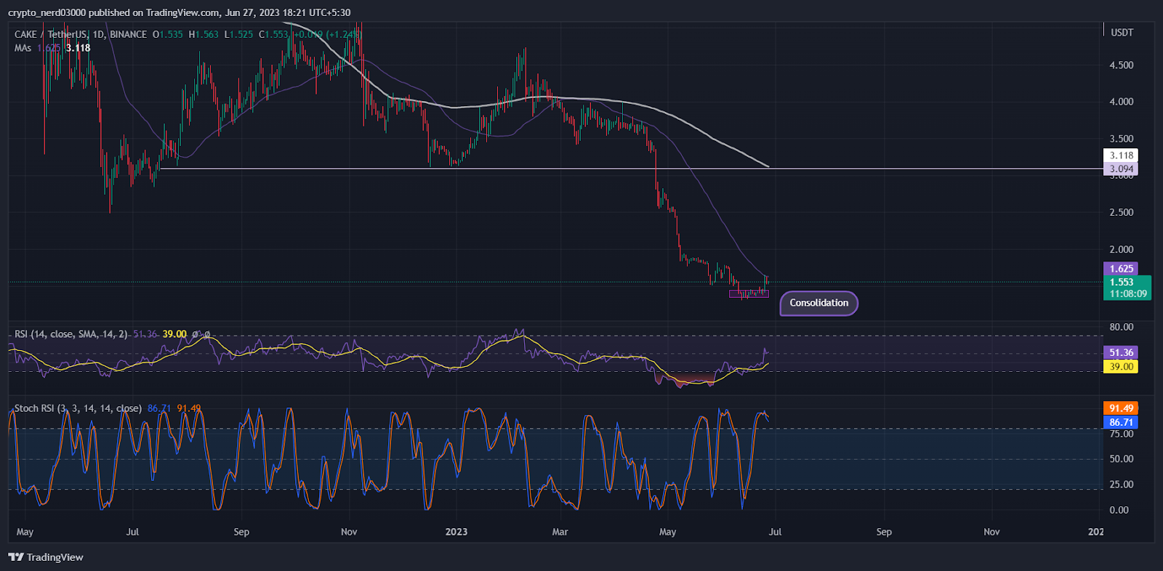
Task: Select the MAs indicator legend label
Action: 23,48
